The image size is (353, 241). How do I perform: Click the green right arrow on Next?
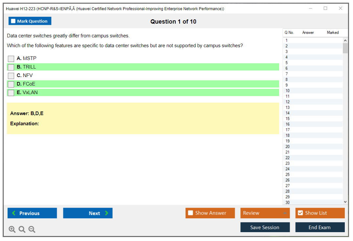[107, 213]
